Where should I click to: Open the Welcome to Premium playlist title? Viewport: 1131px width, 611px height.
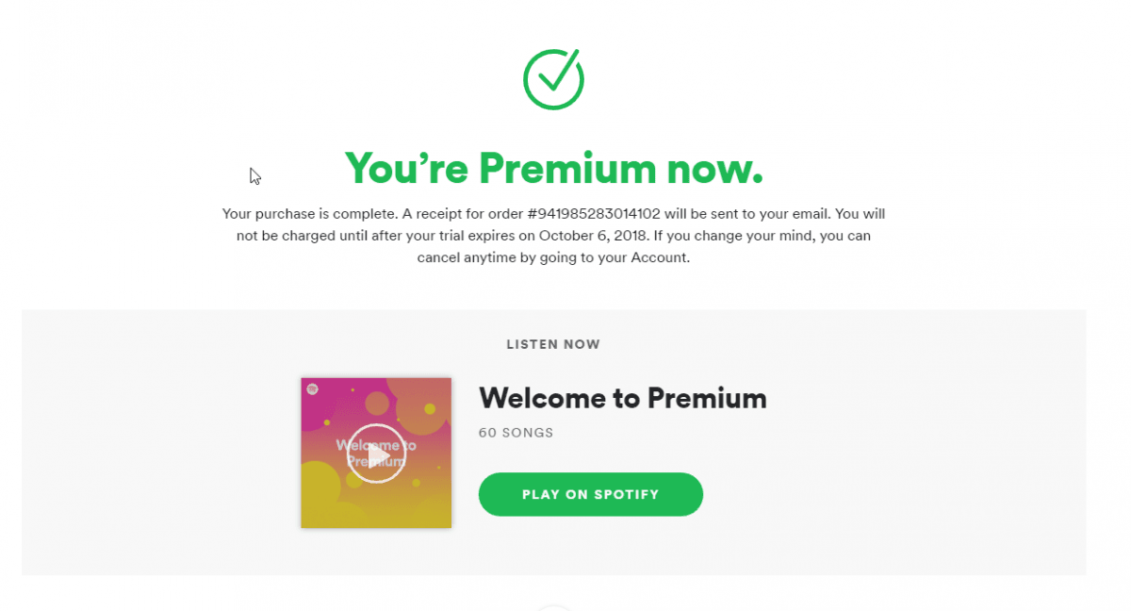[x=623, y=398]
